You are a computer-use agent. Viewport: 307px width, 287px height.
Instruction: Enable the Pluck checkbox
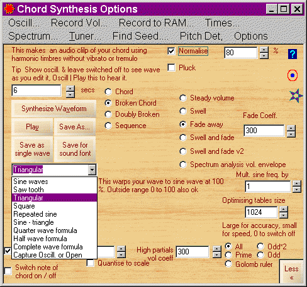171,68
